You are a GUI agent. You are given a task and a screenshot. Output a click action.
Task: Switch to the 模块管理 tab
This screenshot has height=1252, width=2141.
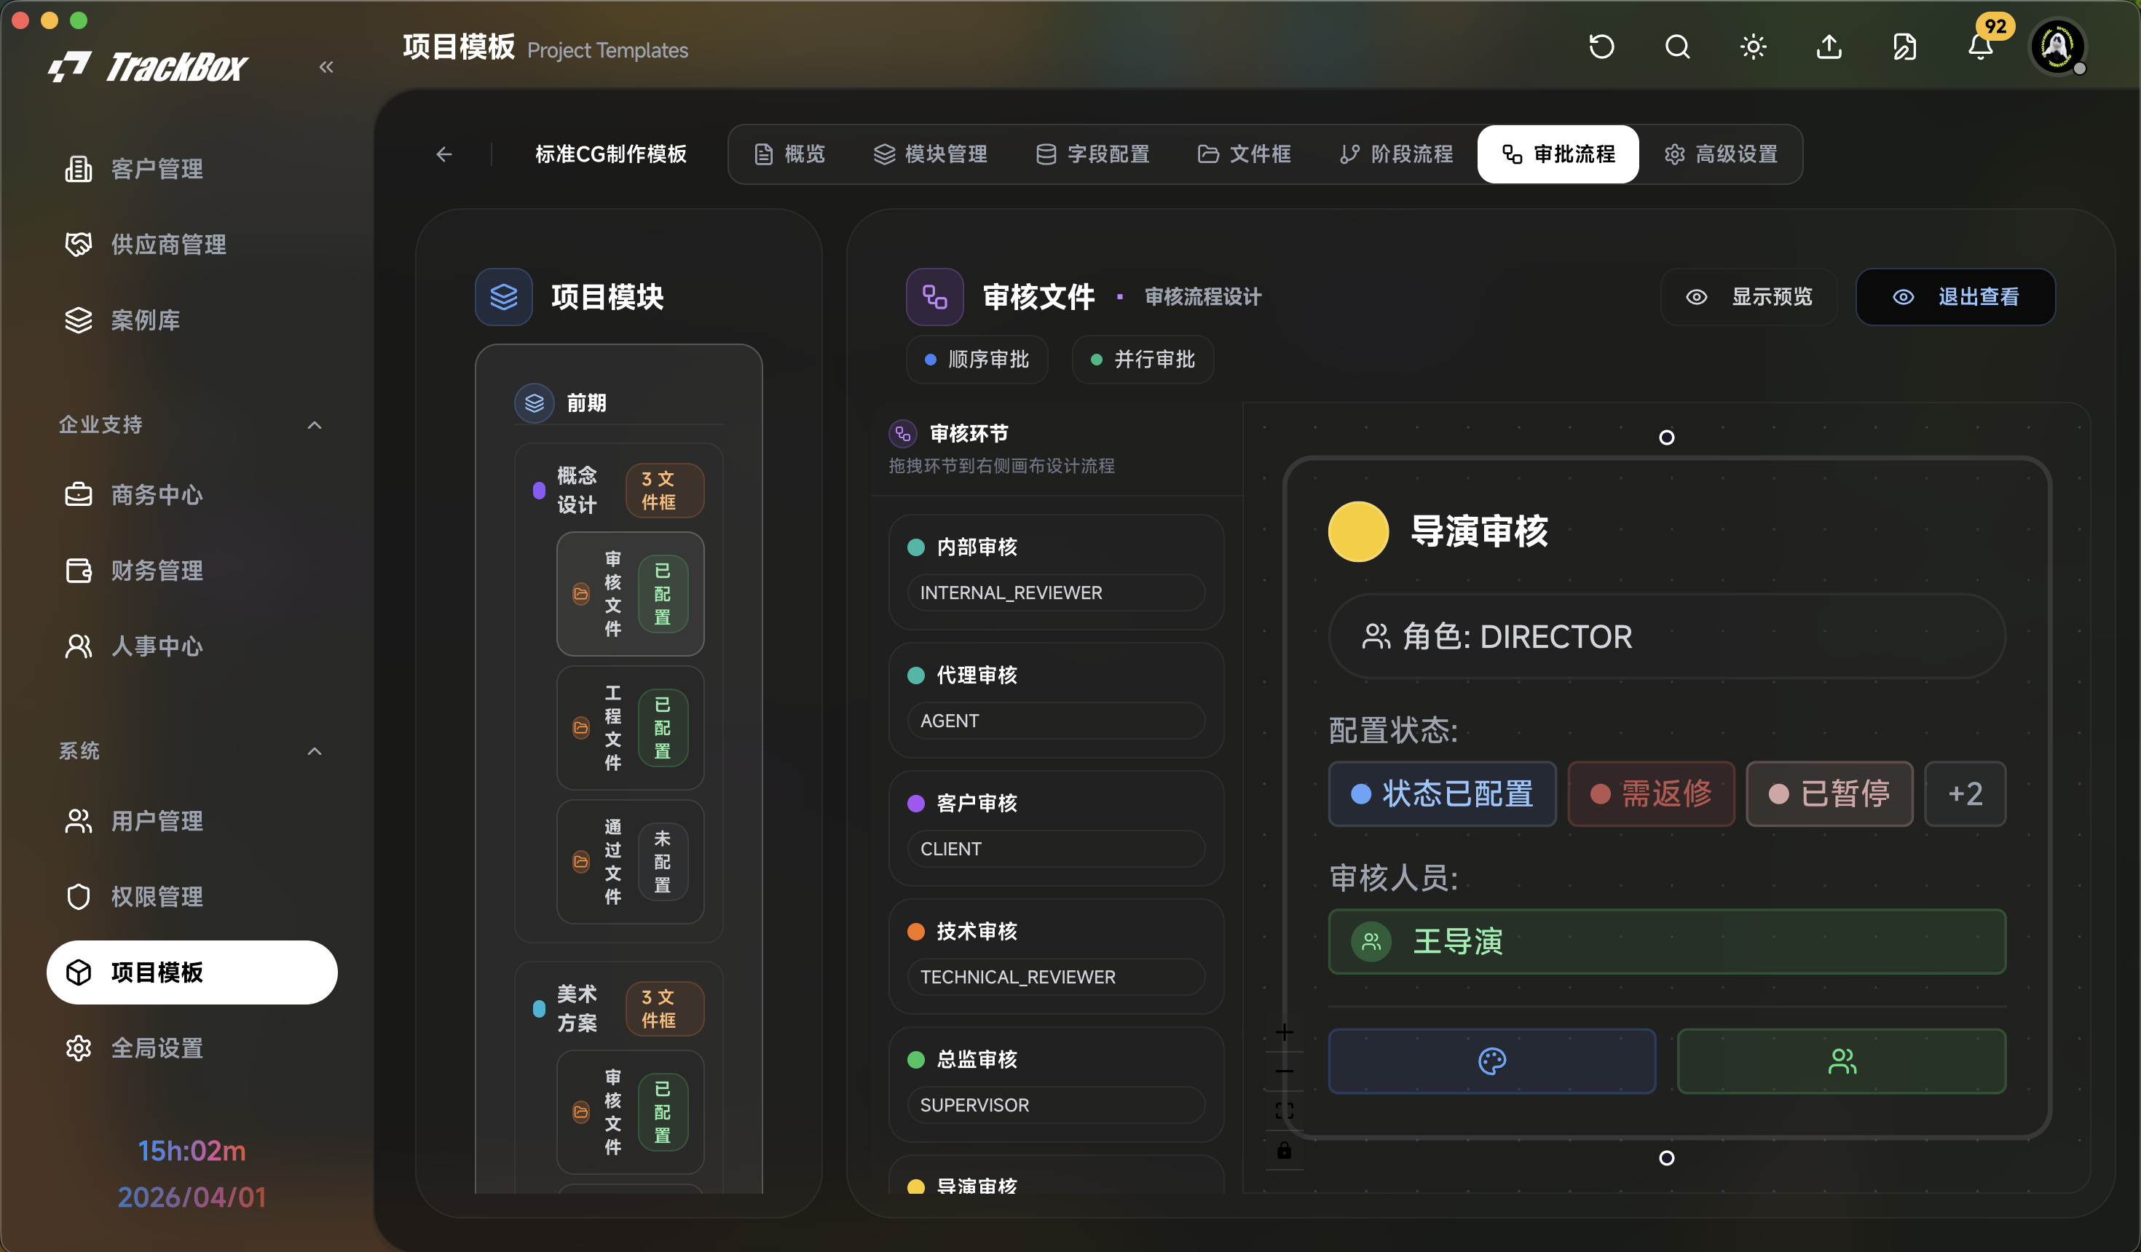tap(931, 154)
